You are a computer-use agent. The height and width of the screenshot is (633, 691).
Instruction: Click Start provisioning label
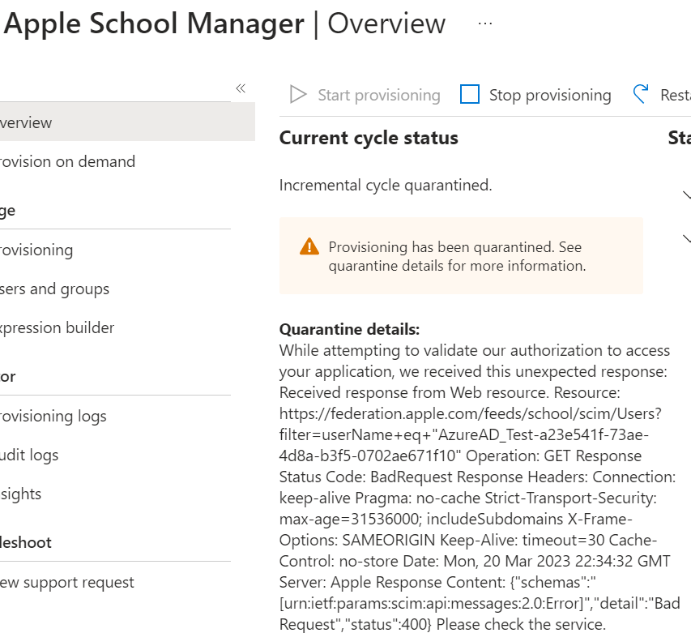(379, 95)
